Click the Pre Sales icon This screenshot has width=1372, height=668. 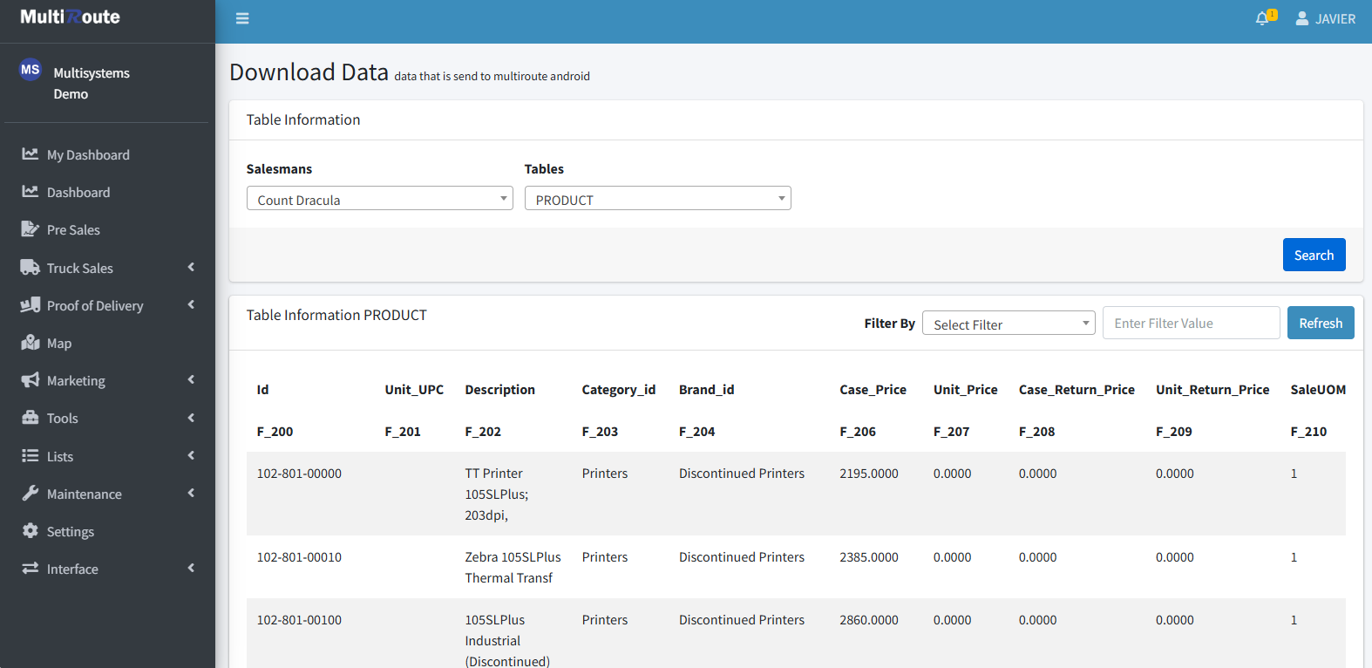coord(31,229)
